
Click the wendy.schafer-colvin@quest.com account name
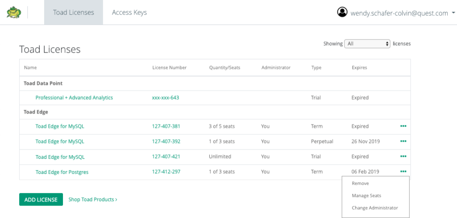point(399,13)
